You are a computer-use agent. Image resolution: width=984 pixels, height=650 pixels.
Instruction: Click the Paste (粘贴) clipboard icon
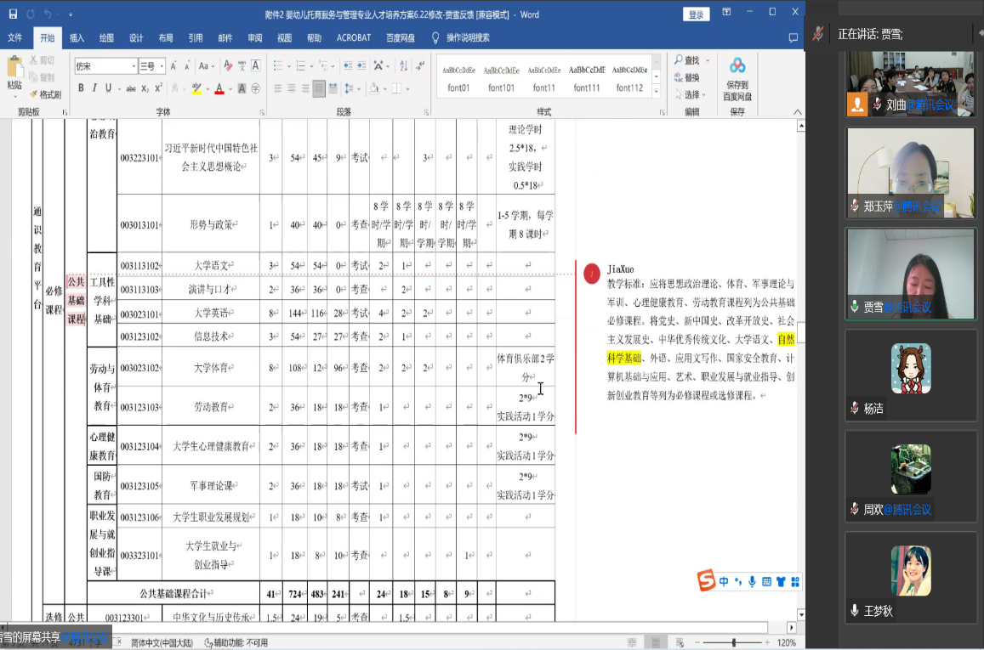click(x=14, y=73)
